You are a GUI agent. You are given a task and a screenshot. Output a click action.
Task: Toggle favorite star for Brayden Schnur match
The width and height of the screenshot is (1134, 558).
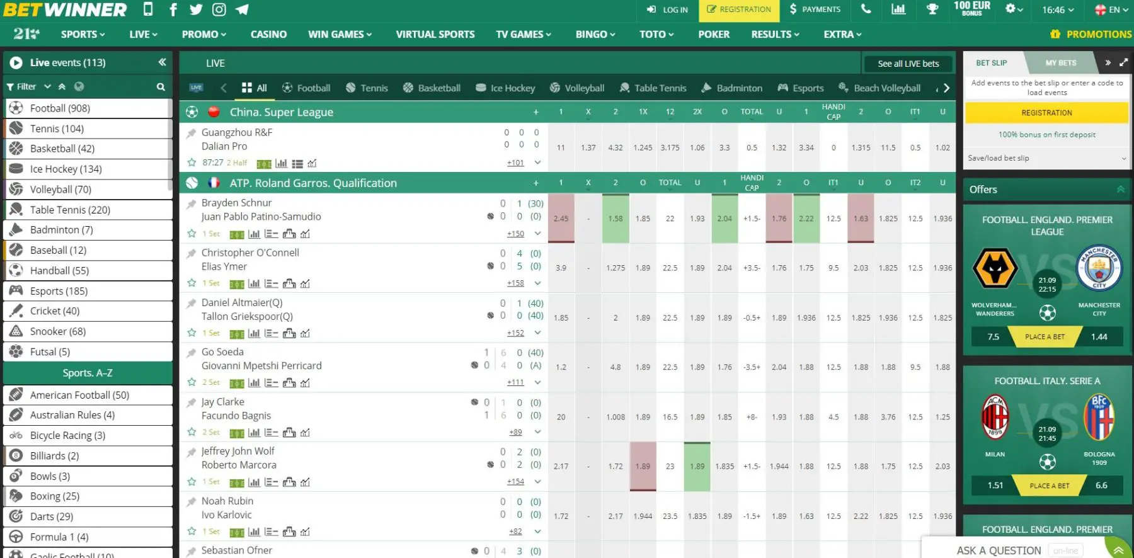pyautogui.click(x=192, y=234)
